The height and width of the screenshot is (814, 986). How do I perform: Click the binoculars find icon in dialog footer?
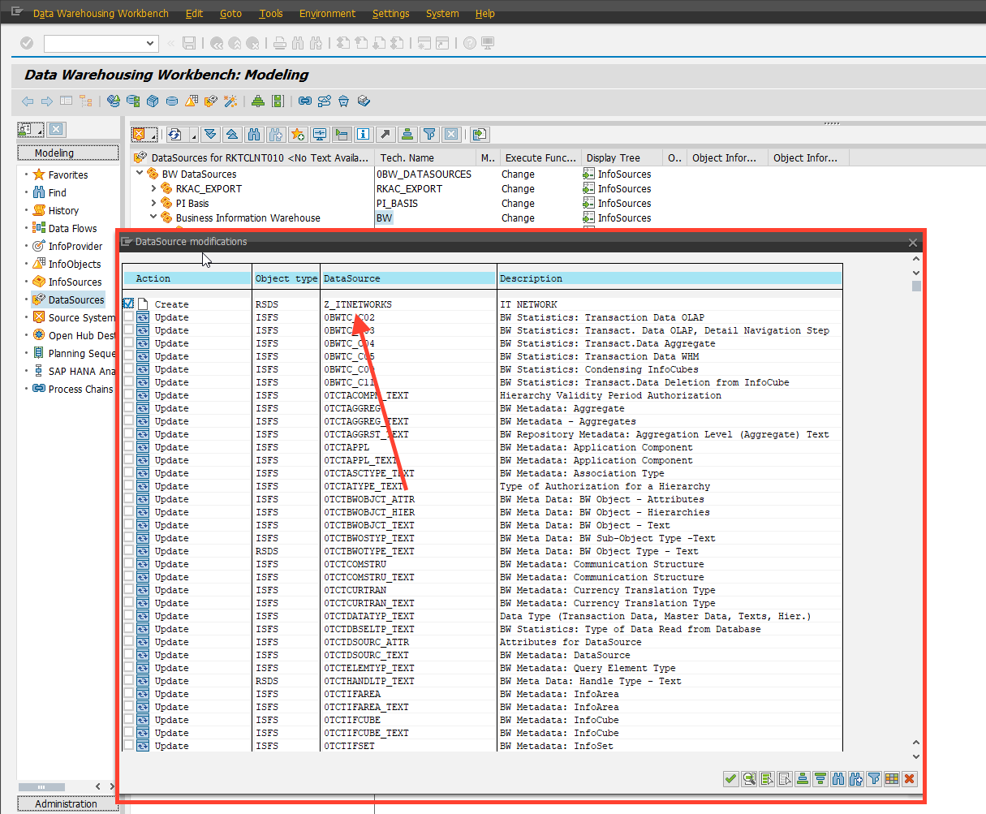click(x=838, y=779)
